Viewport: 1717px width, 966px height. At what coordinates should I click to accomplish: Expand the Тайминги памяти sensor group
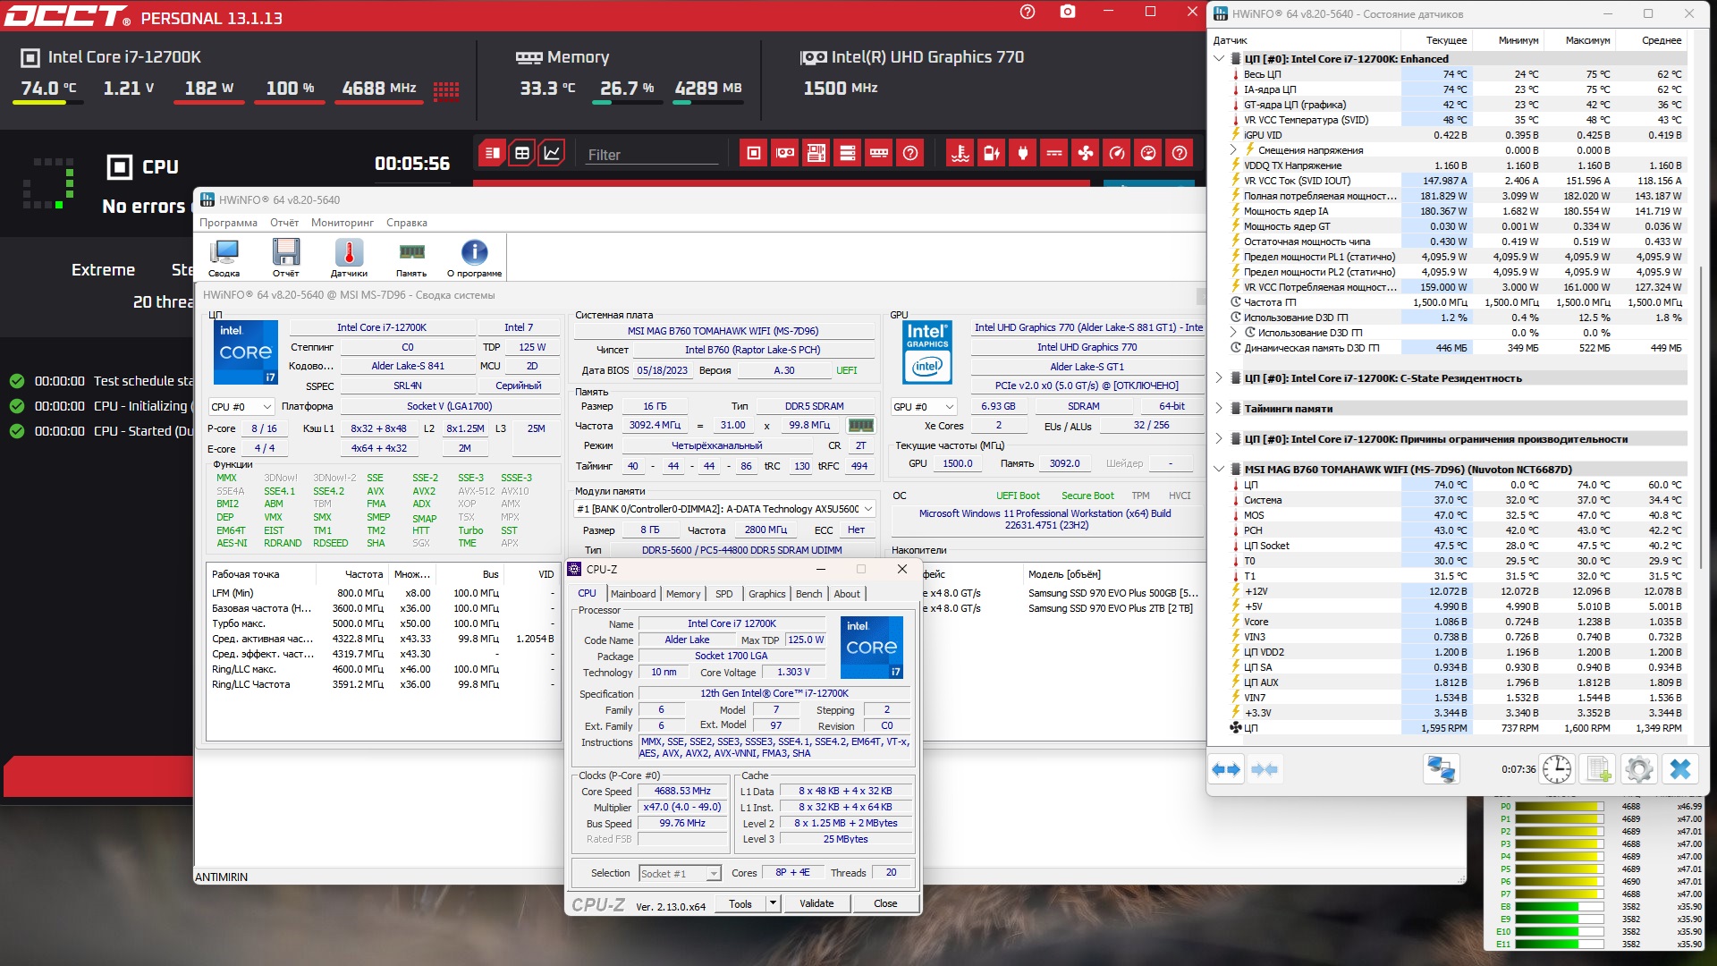point(1219,409)
